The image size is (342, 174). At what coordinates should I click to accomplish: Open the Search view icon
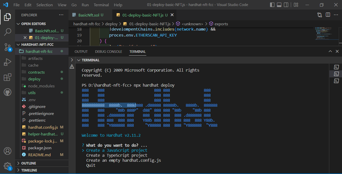pyautogui.click(x=8, y=32)
